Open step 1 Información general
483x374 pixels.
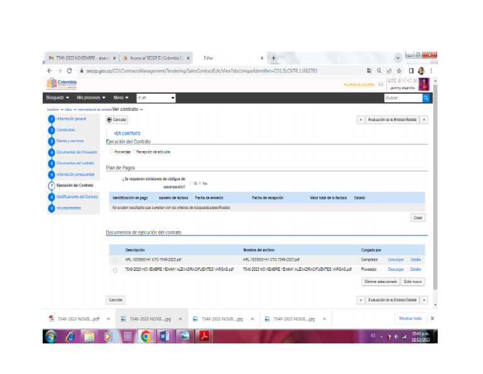tap(71, 119)
